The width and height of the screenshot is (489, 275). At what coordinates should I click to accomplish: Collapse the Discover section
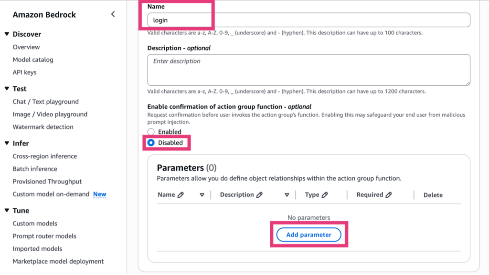coord(7,34)
